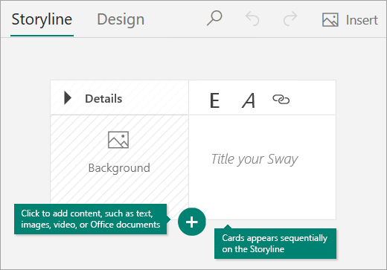387x270 pixels.
Task: Click the 'Cards appears sequentially' tooltip
Action: pos(275,243)
